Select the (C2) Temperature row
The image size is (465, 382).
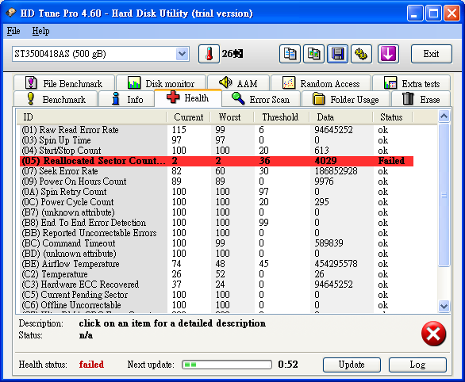click(x=217, y=274)
